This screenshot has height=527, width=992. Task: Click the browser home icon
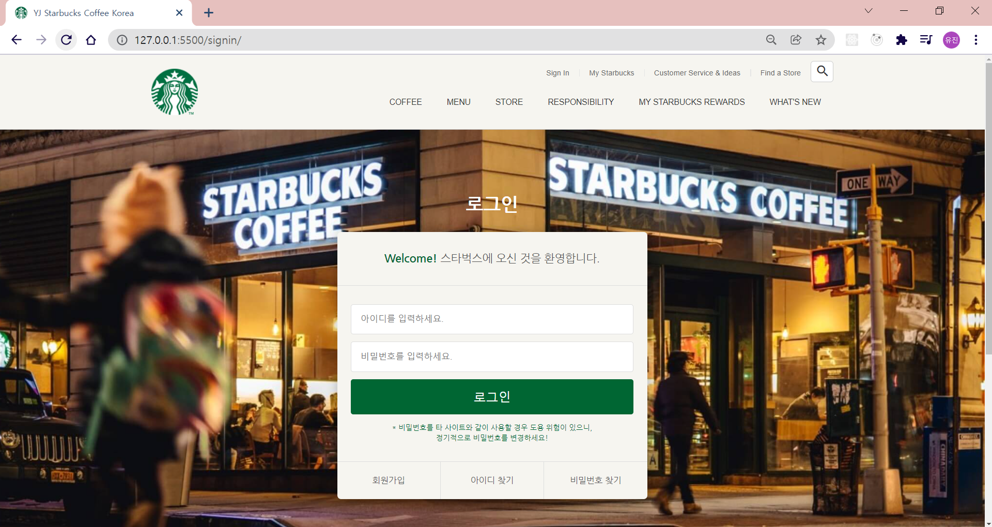pos(91,40)
